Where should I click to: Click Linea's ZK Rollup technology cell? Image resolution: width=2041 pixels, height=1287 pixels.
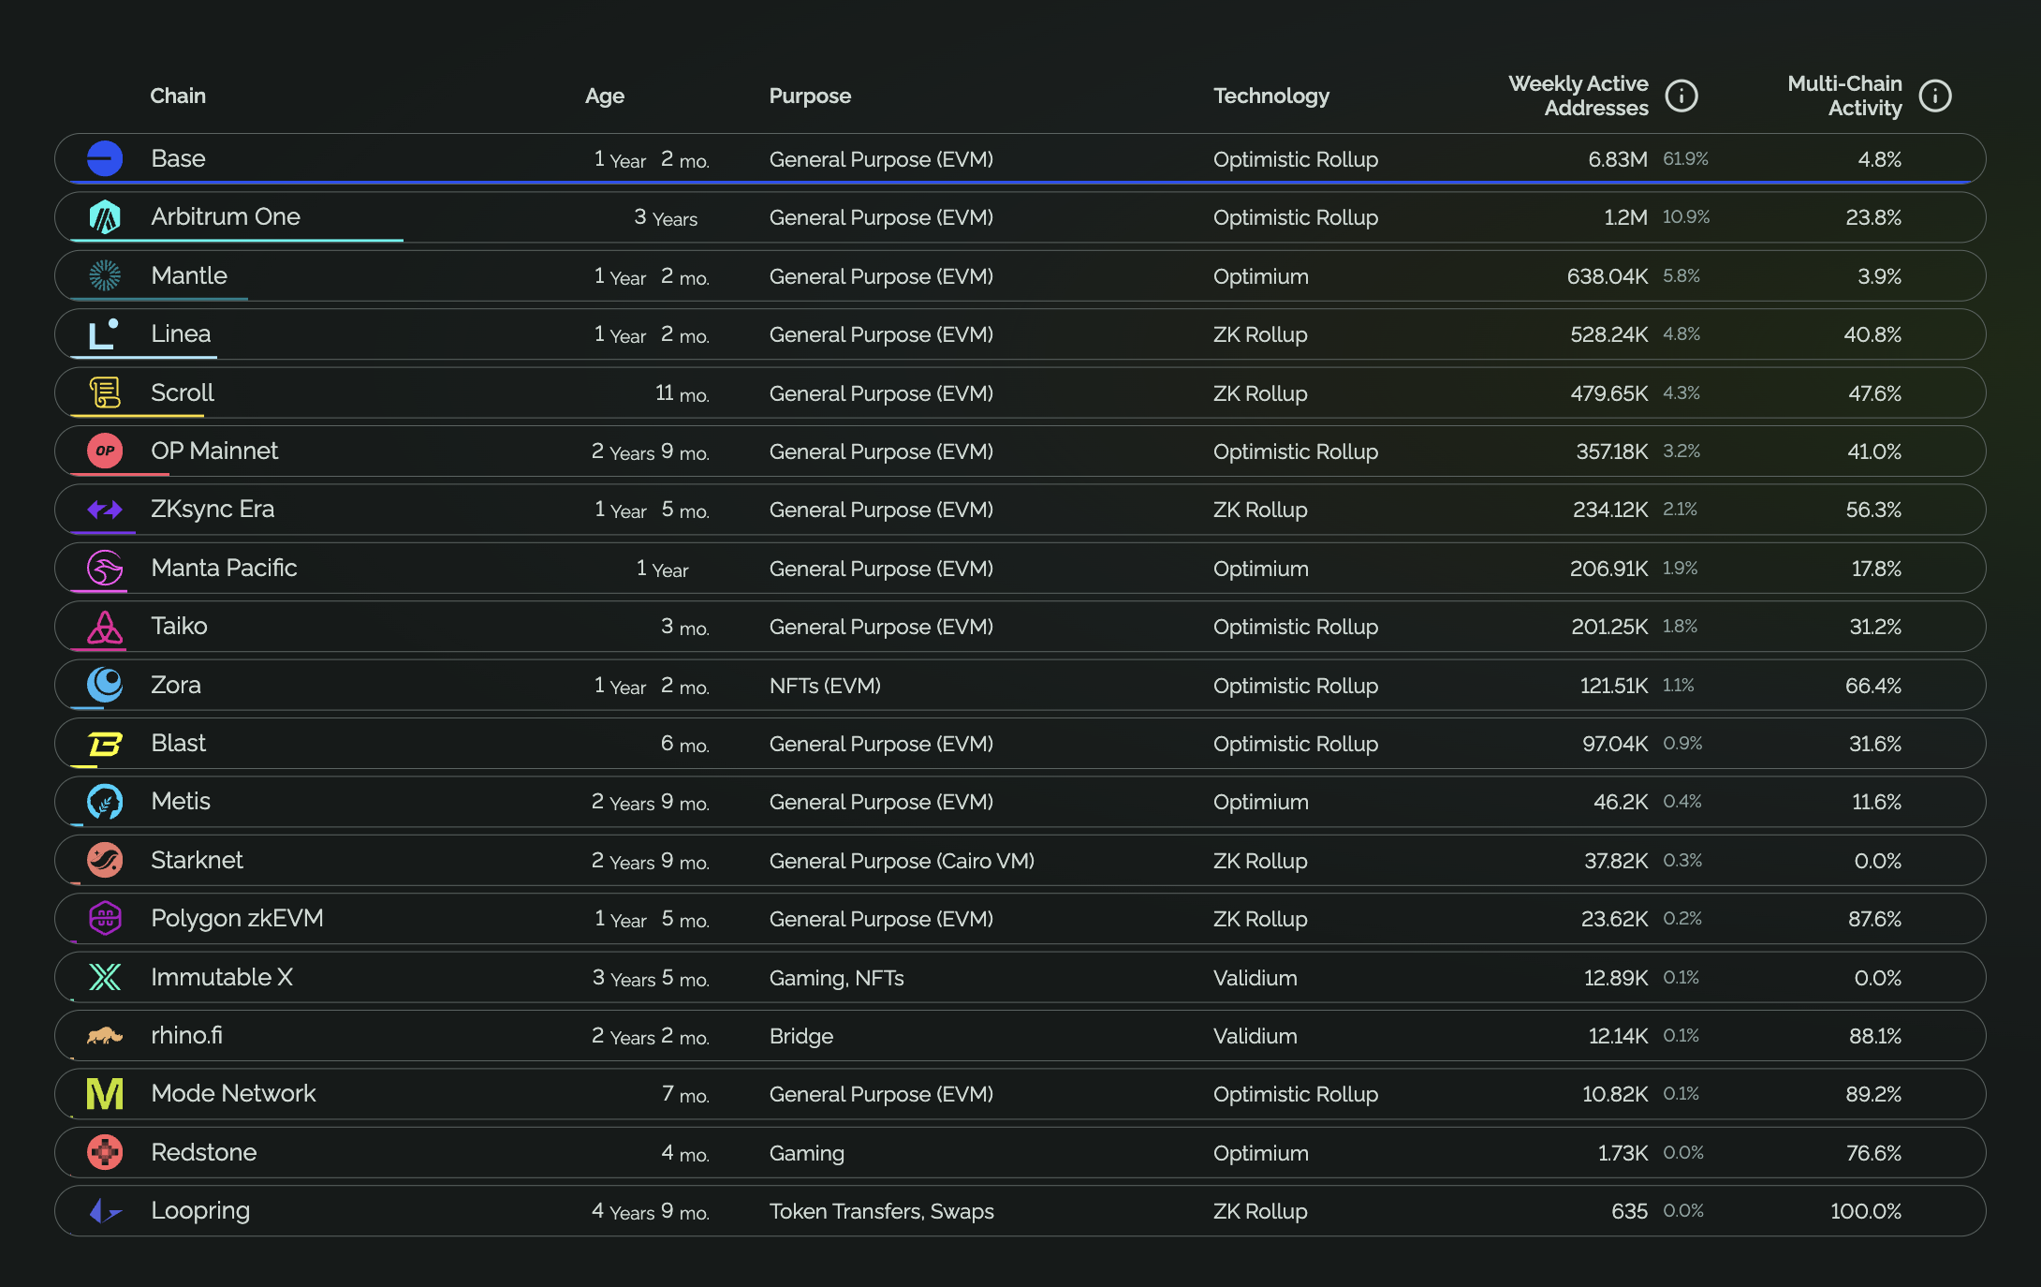(1260, 334)
